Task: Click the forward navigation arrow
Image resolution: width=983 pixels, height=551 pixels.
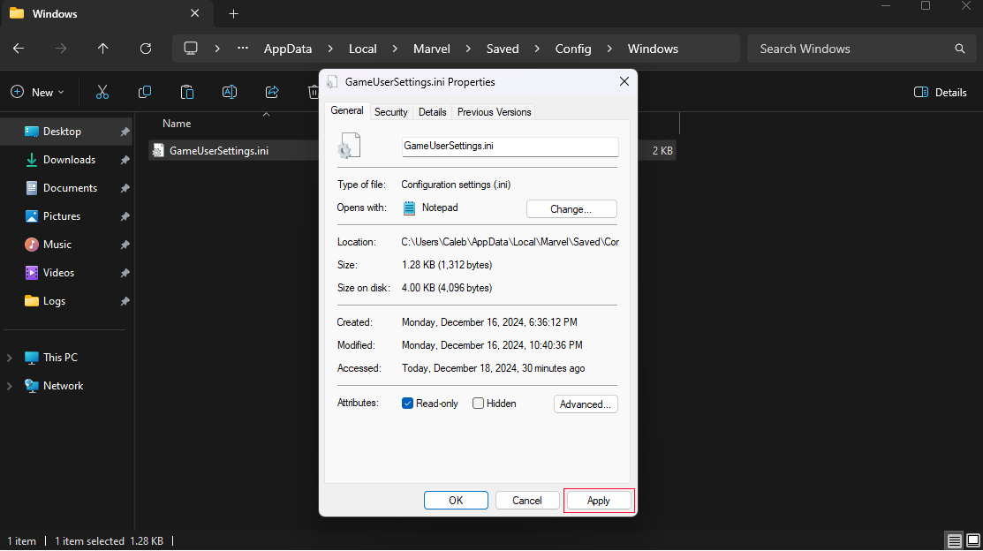Action: (61, 49)
